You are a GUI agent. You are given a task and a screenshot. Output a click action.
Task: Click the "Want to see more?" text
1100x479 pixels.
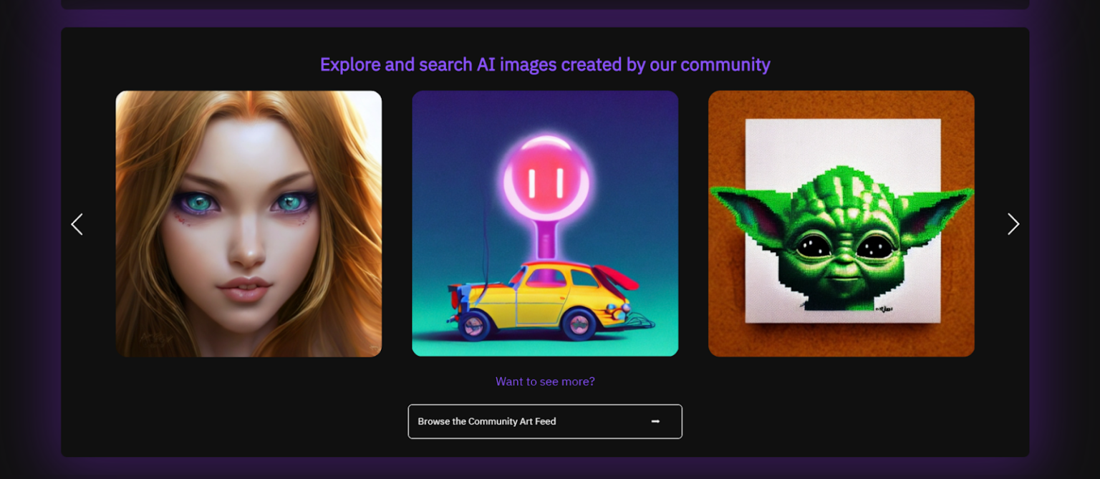pos(545,382)
